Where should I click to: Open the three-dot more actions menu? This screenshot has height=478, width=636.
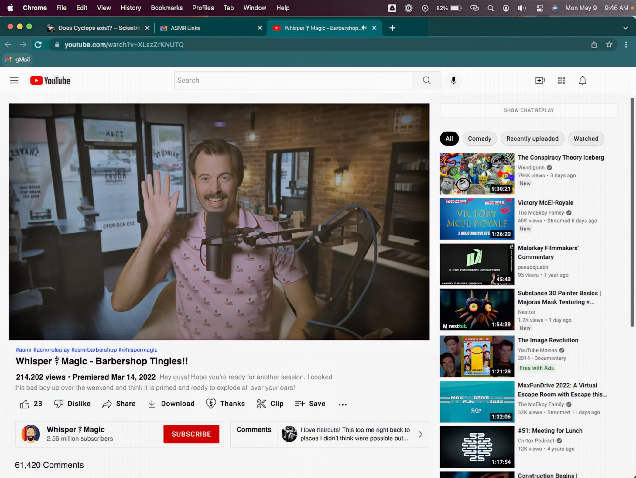pyautogui.click(x=342, y=404)
